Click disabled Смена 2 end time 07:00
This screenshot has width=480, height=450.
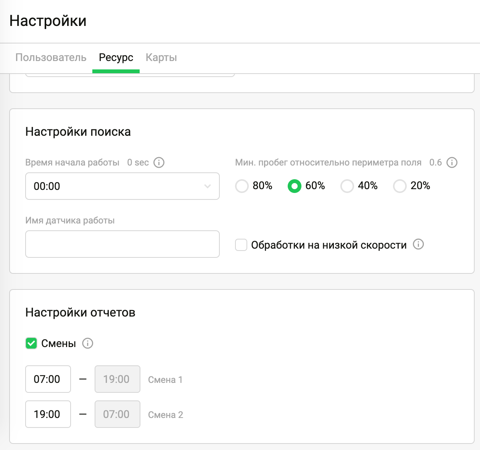tap(118, 414)
